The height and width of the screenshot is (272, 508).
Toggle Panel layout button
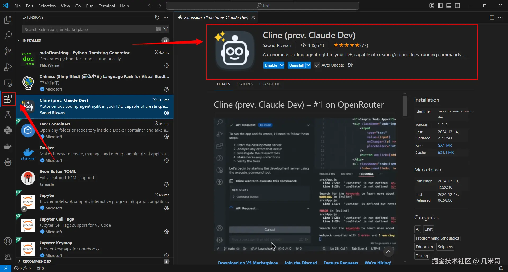point(449,6)
